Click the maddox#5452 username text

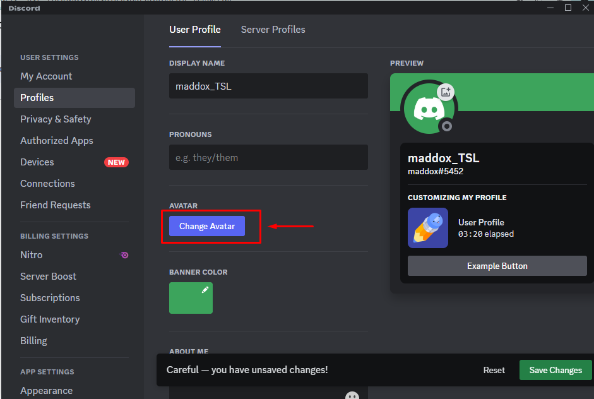click(436, 171)
